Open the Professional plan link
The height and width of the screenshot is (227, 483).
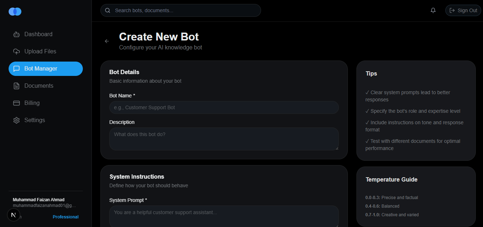(66, 217)
